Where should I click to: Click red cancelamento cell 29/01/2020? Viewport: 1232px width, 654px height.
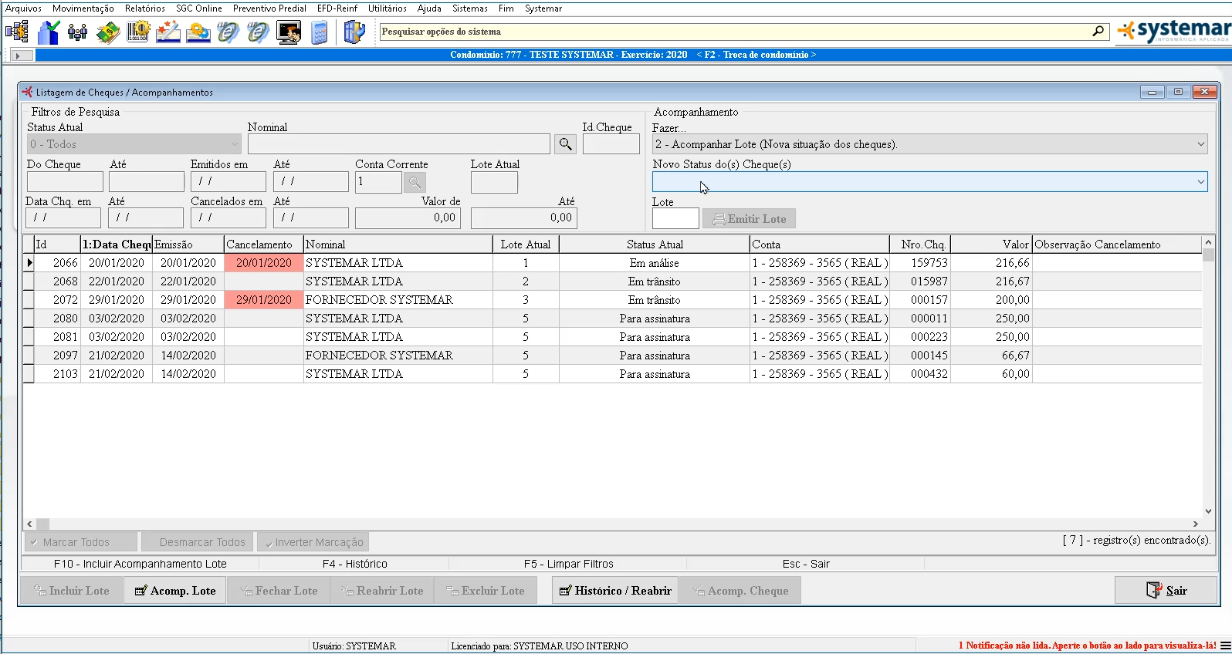(x=264, y=300)
